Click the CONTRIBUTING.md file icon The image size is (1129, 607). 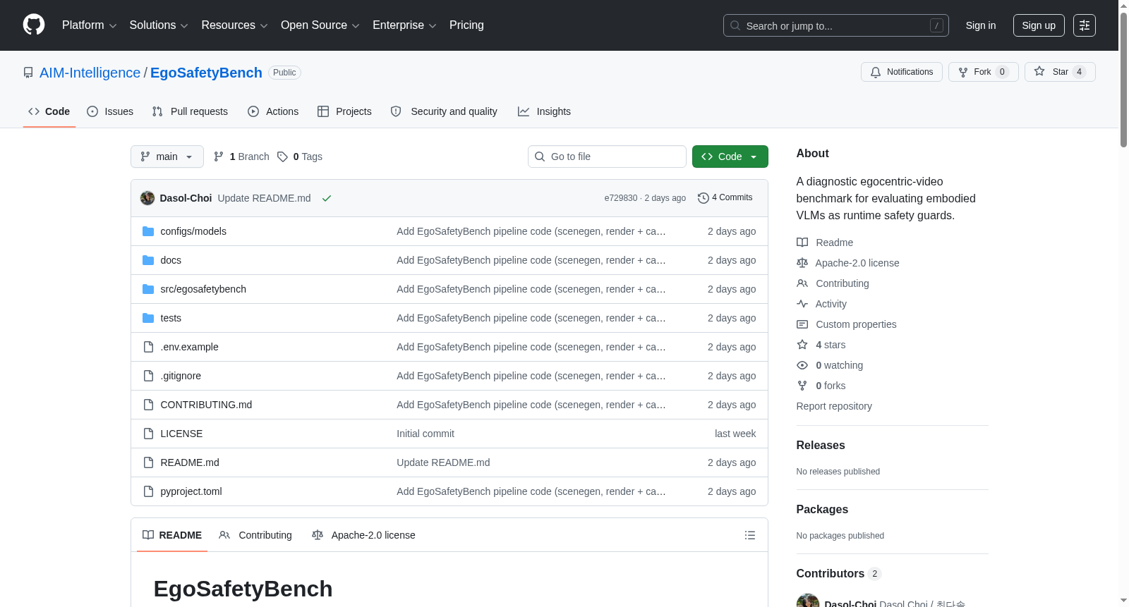(x=148, y=405)
